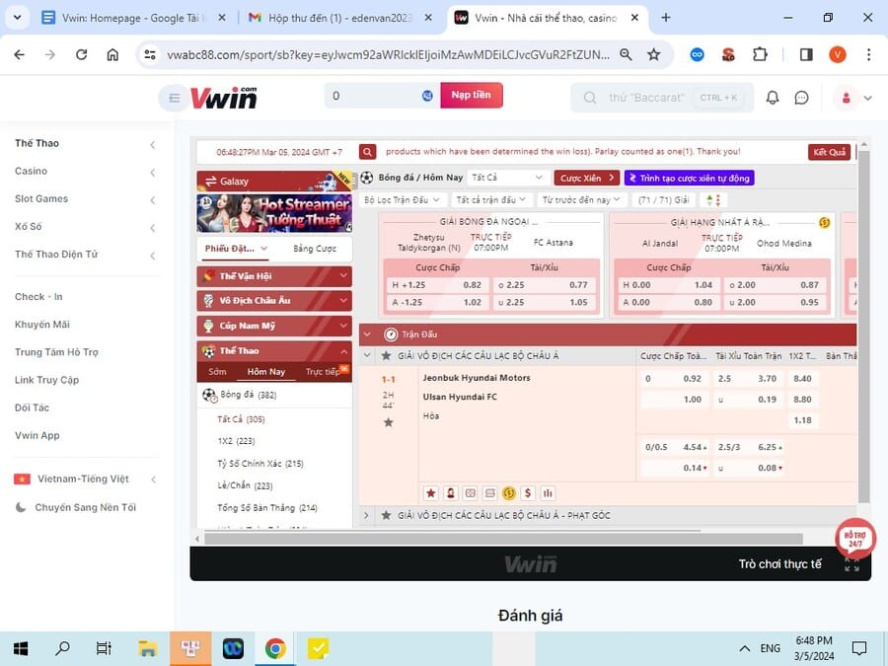Click the Baccarat search input field
Image resolution: width=888 pixels, height=666 pixels.
click(x=662, y=98)
